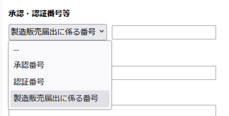Click the first list item showing two dashes
Viewport: 229px width, 116px height.
point(16,49)
